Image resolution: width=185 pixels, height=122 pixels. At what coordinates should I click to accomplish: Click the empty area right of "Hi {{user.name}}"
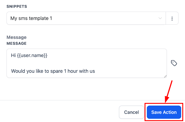point(104,55)
